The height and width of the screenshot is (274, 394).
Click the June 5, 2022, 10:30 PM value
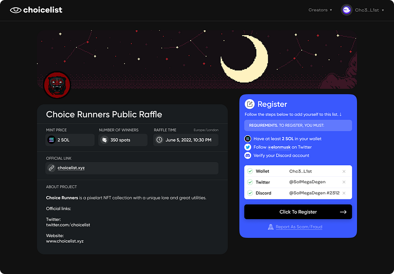click(x=188, y=140)
